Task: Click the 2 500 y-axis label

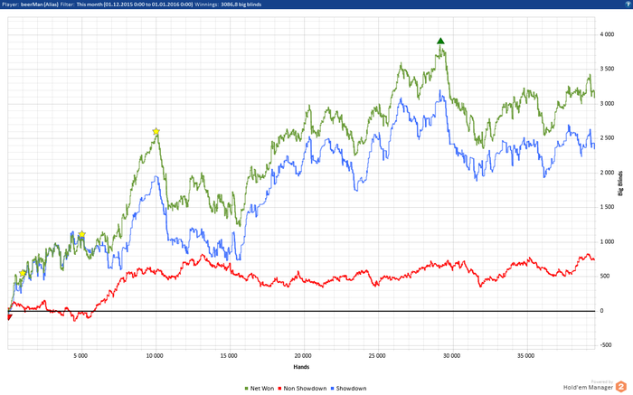Action: click(607, 138)
